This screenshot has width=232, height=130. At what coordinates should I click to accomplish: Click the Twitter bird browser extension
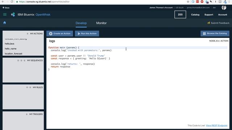[x=193, y=2]
